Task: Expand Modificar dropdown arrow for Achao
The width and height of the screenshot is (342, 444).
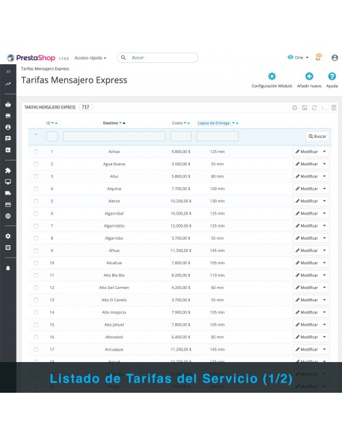Action: click(325, 152)
